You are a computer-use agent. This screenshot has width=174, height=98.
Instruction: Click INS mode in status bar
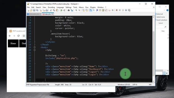[x=150, y=85]
